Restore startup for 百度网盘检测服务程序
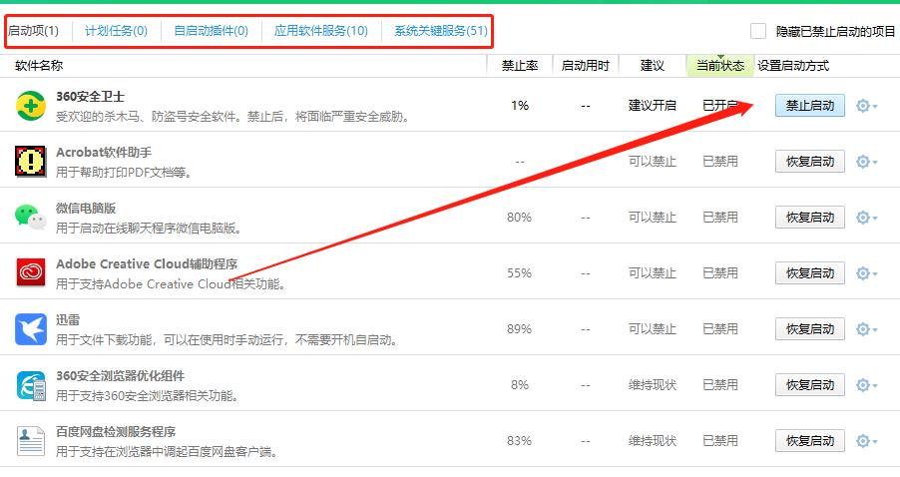900x477 pixels. (810, 441)
